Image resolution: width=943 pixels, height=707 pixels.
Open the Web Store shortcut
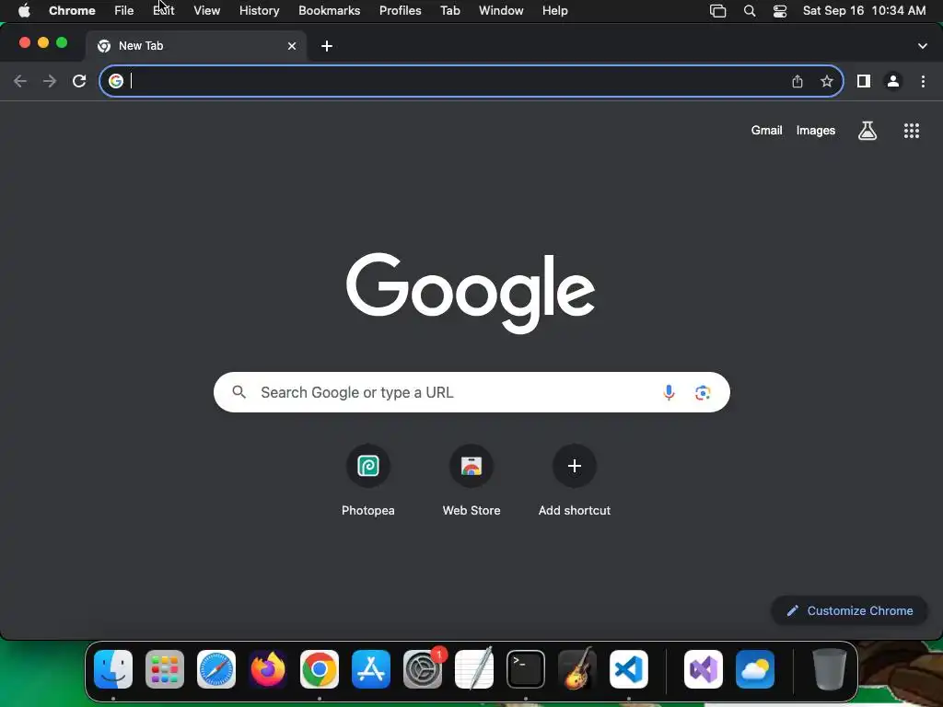click(471, 466)
